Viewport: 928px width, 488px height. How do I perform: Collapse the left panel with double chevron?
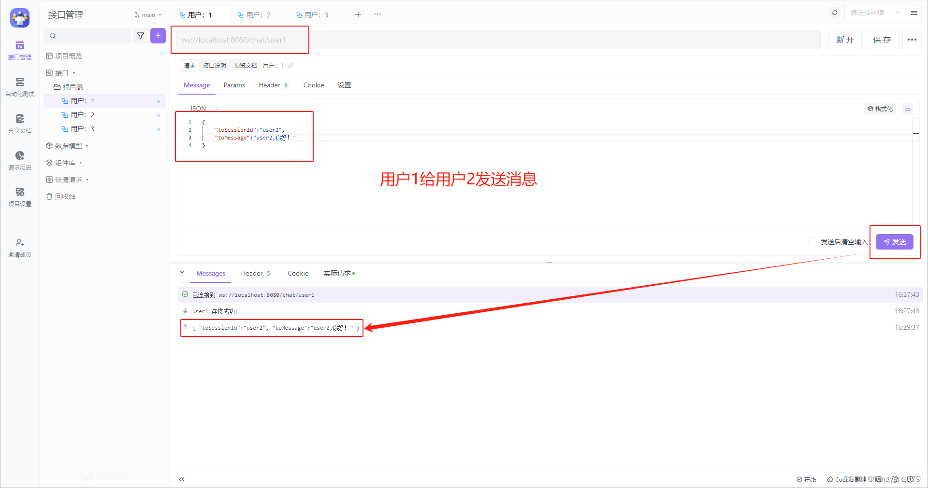[182, 479]
